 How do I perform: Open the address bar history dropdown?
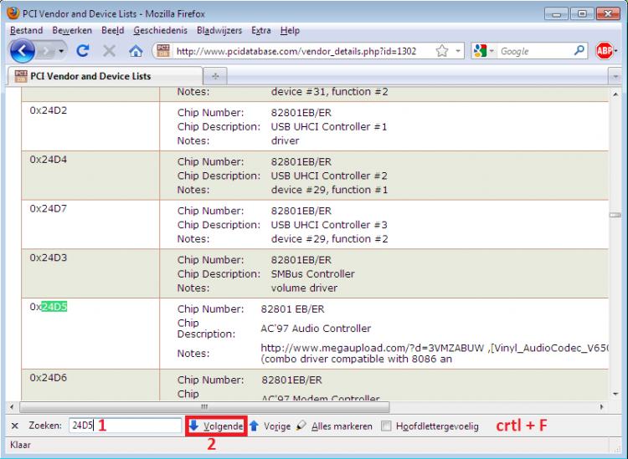point(457,51)
